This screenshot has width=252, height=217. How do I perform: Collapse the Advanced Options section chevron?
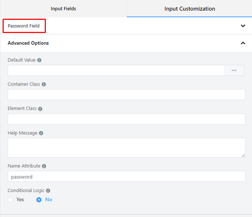(243, 43)
